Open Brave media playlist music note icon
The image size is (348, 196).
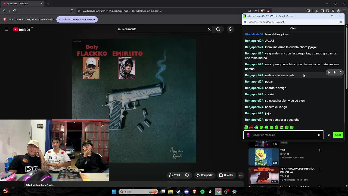(317, 11)
